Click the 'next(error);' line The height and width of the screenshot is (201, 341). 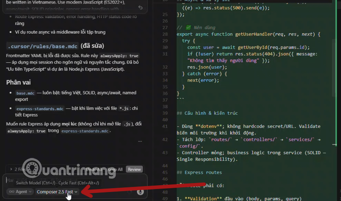tap(203, 80)
